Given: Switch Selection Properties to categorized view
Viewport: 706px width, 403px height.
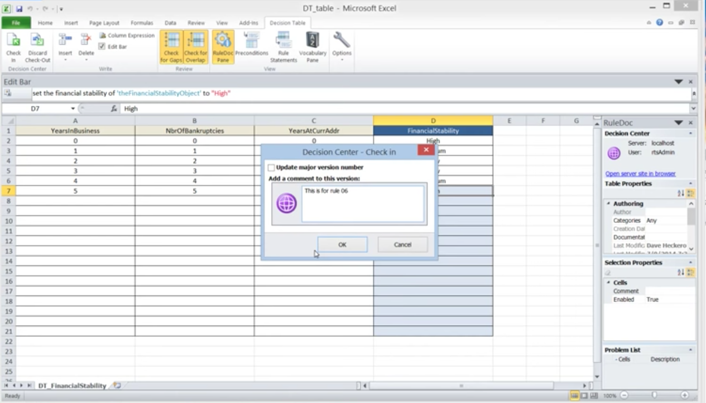Looking at the screenshot, I should tap(691, 272).
